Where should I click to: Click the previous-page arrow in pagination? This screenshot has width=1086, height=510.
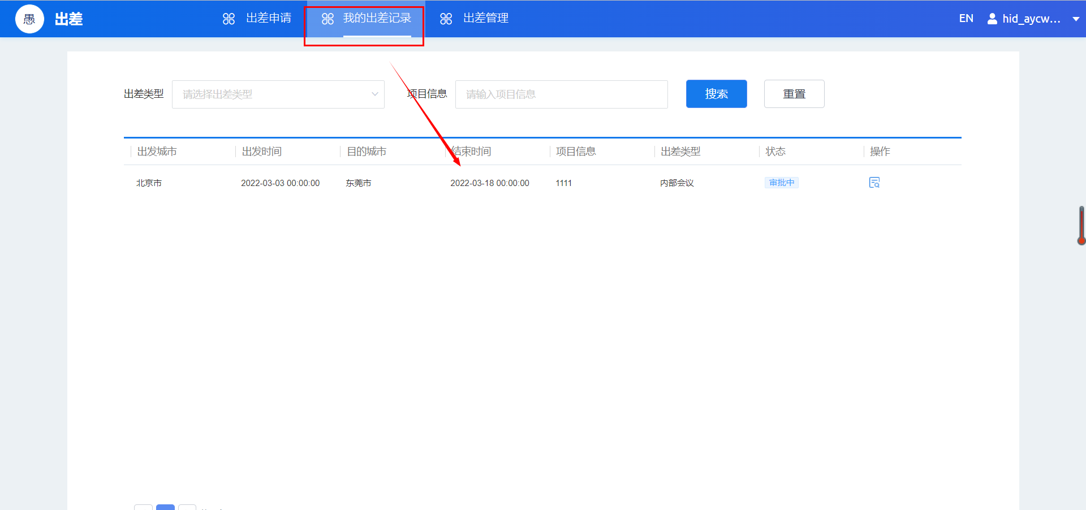tap(143, 507)
